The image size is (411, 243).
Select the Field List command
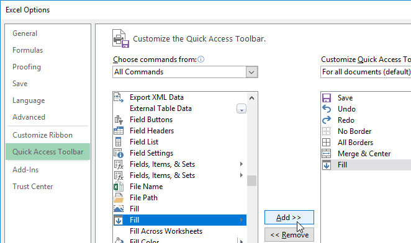180,142
